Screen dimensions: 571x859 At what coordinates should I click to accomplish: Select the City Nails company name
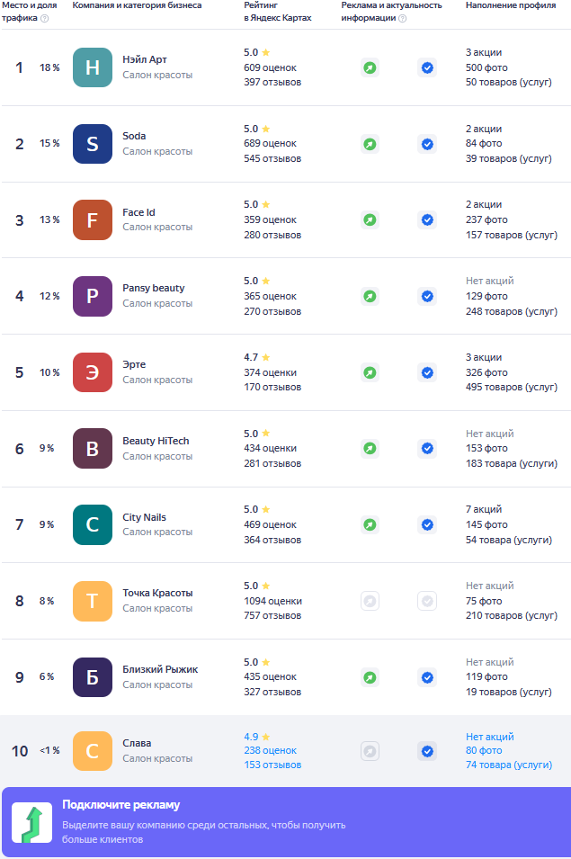144,517
